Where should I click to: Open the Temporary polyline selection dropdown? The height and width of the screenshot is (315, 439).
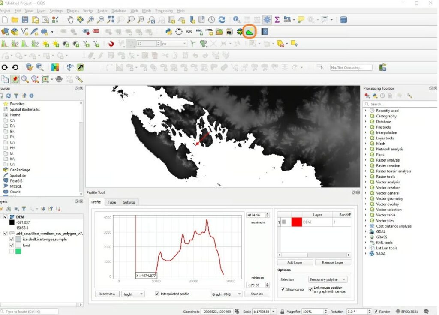pos(328,279)
